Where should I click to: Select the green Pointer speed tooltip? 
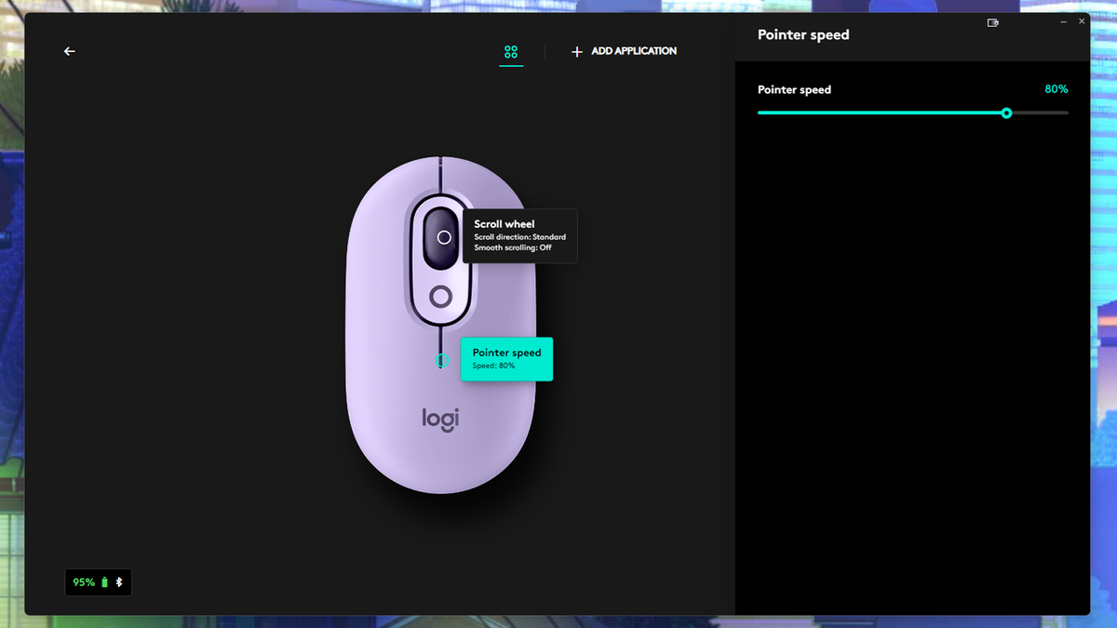pos(506,359)
